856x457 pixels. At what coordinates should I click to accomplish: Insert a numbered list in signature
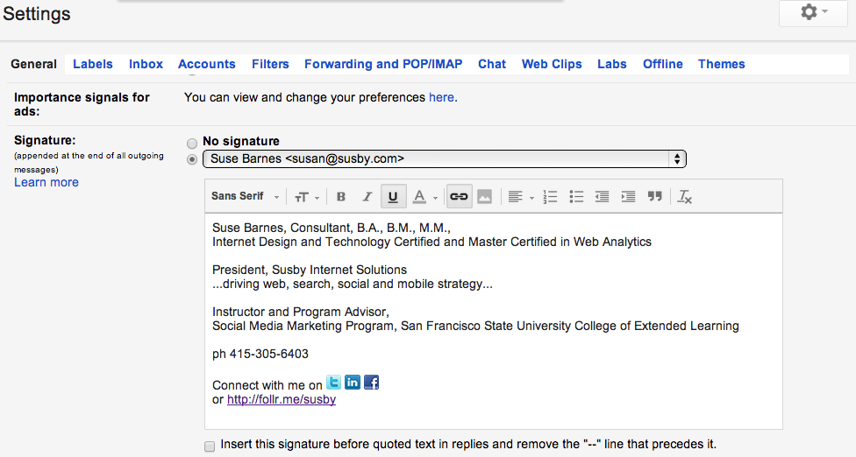[x=550, y=197]
